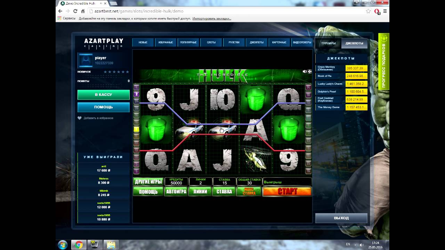The height and width of the screenshot is (250, 445).
Task: Click the blue Помощь sidebar button
Action: click(x=104, y=107)
